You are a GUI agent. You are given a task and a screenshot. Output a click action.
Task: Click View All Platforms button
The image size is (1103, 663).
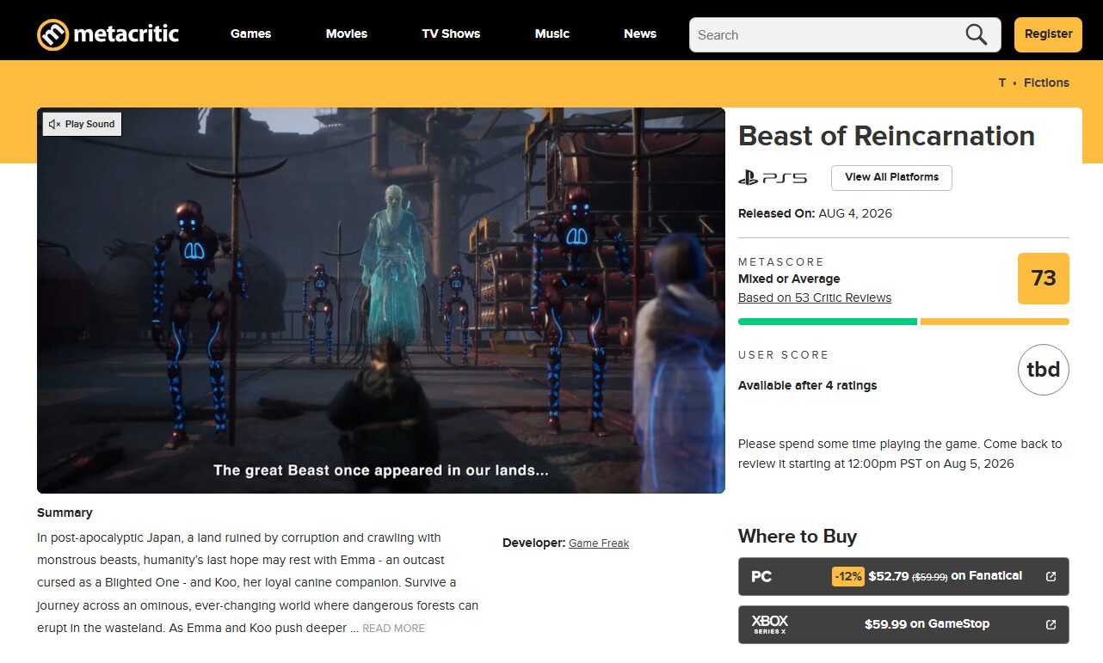click(891, 177)
